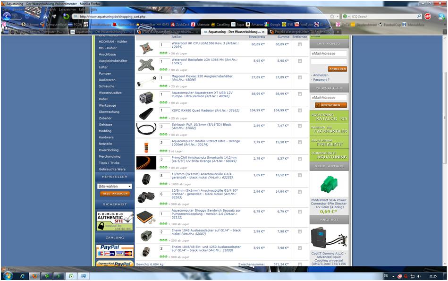
Task: Click the login eMail-Adresse field
Action: [x=329, y=53]
